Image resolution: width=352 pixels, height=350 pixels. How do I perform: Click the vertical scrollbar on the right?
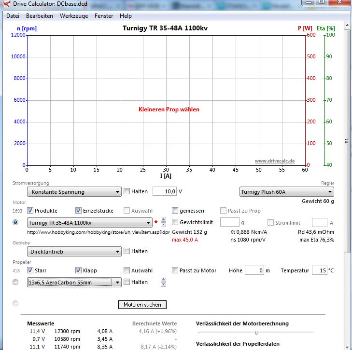(x=347, y=141)
